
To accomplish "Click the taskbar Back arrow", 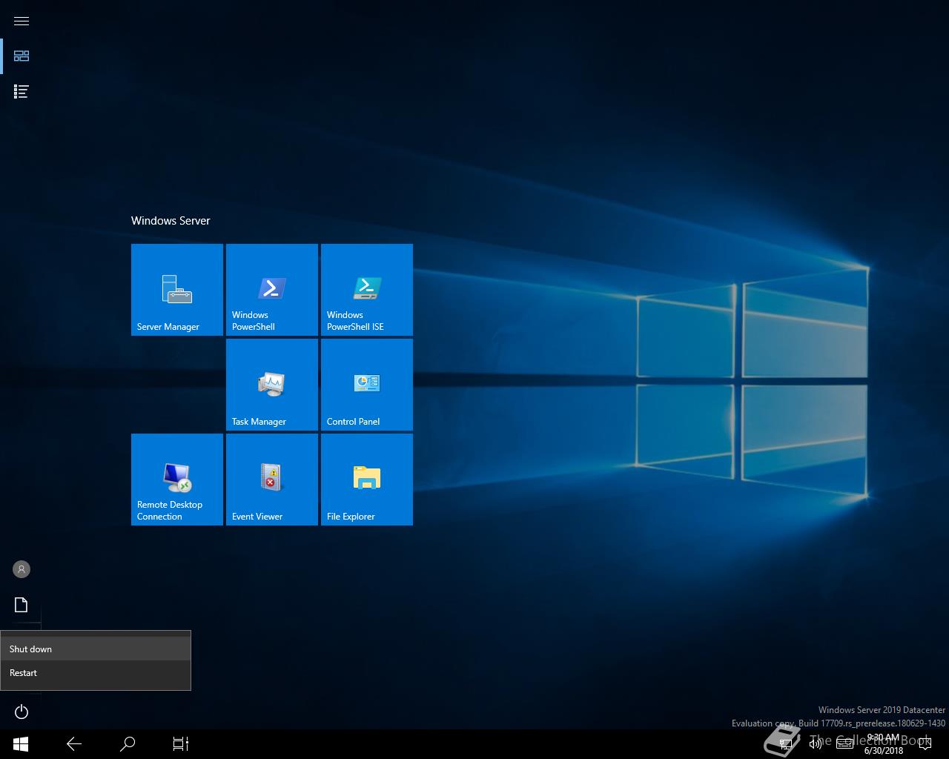I will click(74, 743).
